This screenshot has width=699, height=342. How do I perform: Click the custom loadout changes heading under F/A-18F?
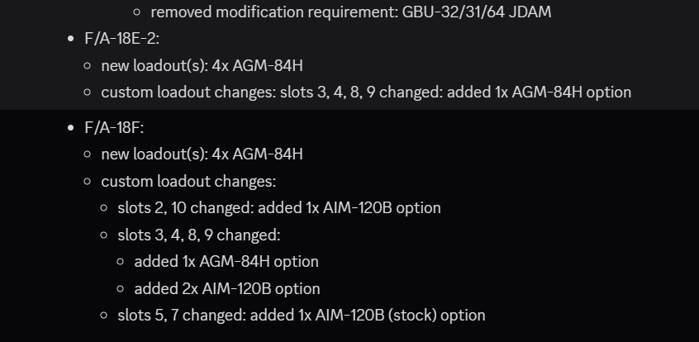188,182
